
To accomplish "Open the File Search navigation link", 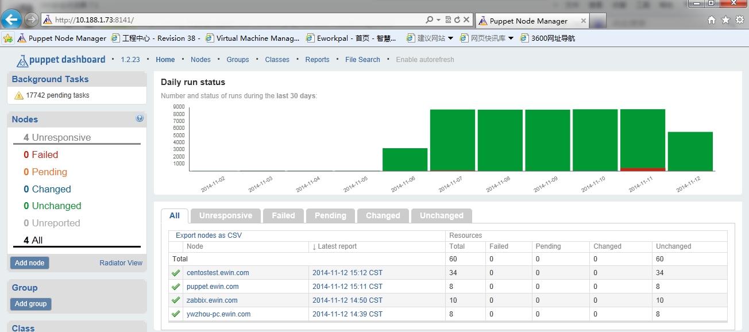I will pos(362,60).
